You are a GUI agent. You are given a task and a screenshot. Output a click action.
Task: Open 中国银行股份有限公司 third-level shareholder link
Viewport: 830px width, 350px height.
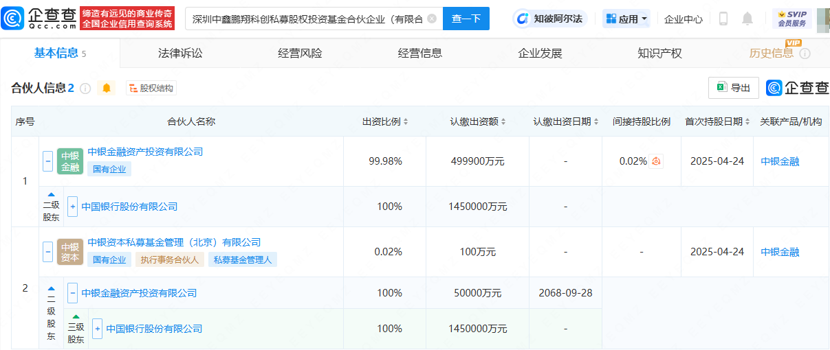154,329
